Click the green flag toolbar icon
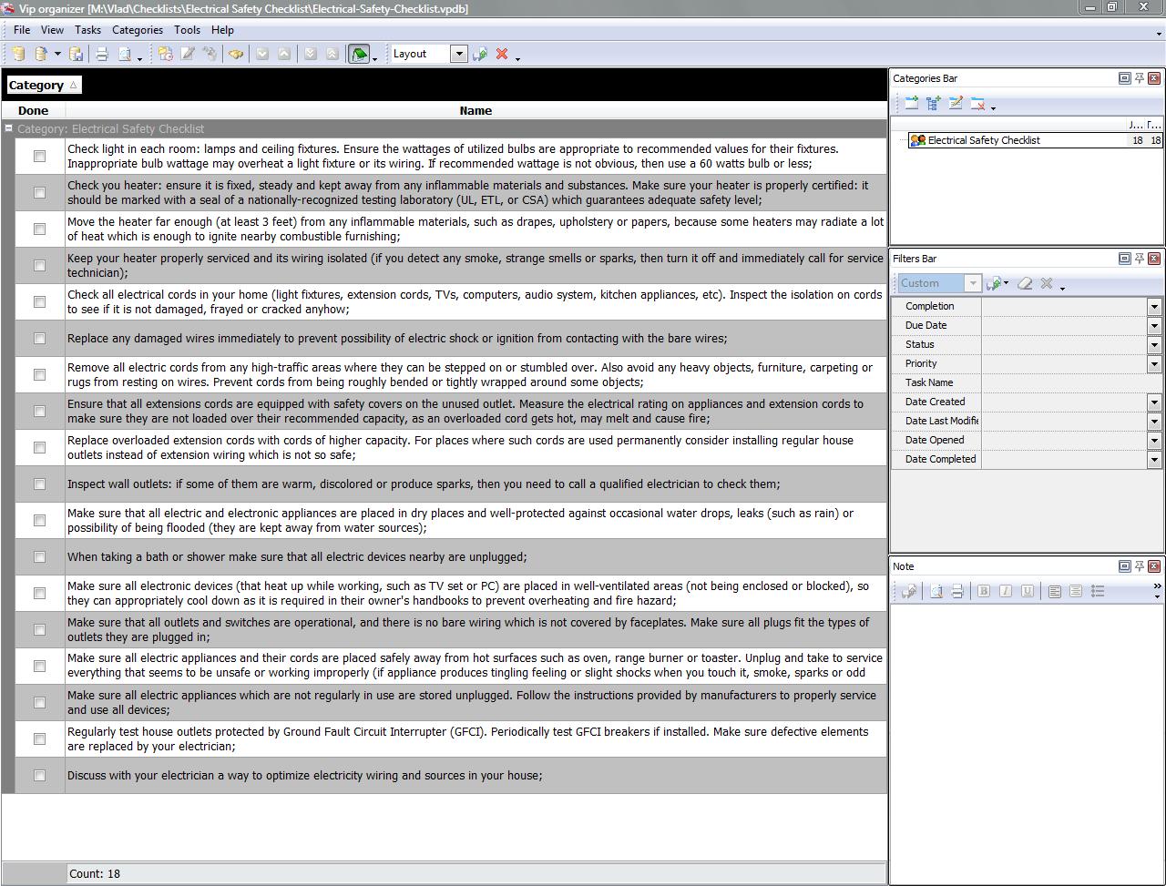Image resolution: width=1166 pixels, height=886 pixels. click(359, 54)
